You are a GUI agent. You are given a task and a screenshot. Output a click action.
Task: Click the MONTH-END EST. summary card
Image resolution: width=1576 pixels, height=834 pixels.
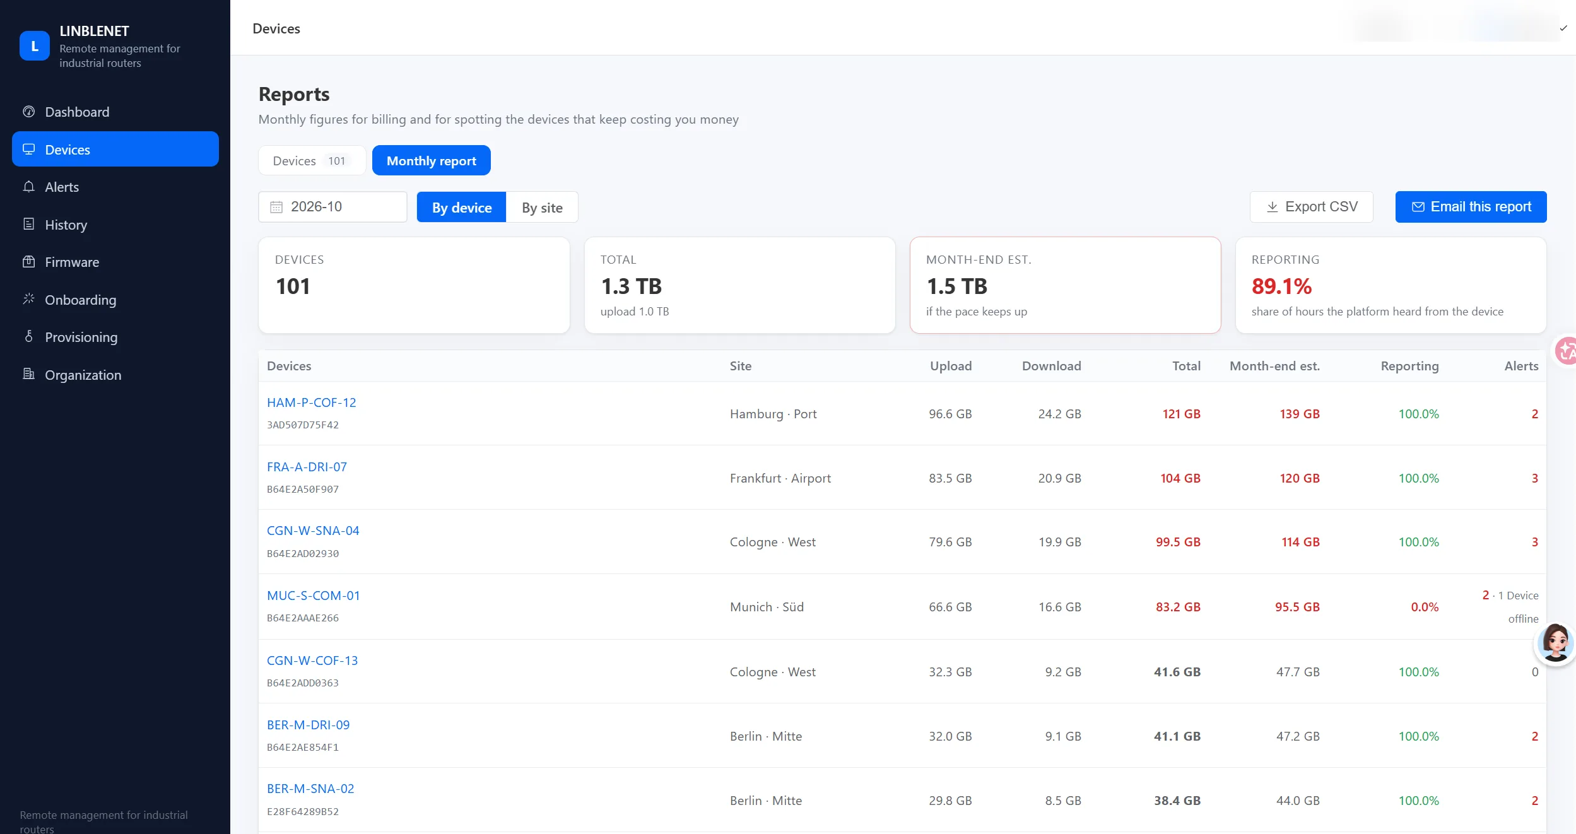click(1065, 285)
